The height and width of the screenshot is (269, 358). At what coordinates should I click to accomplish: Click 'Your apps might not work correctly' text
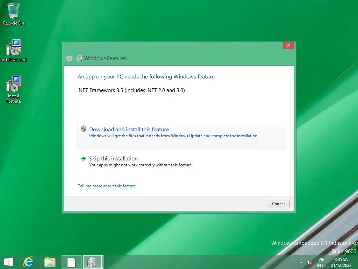point(141,165)
